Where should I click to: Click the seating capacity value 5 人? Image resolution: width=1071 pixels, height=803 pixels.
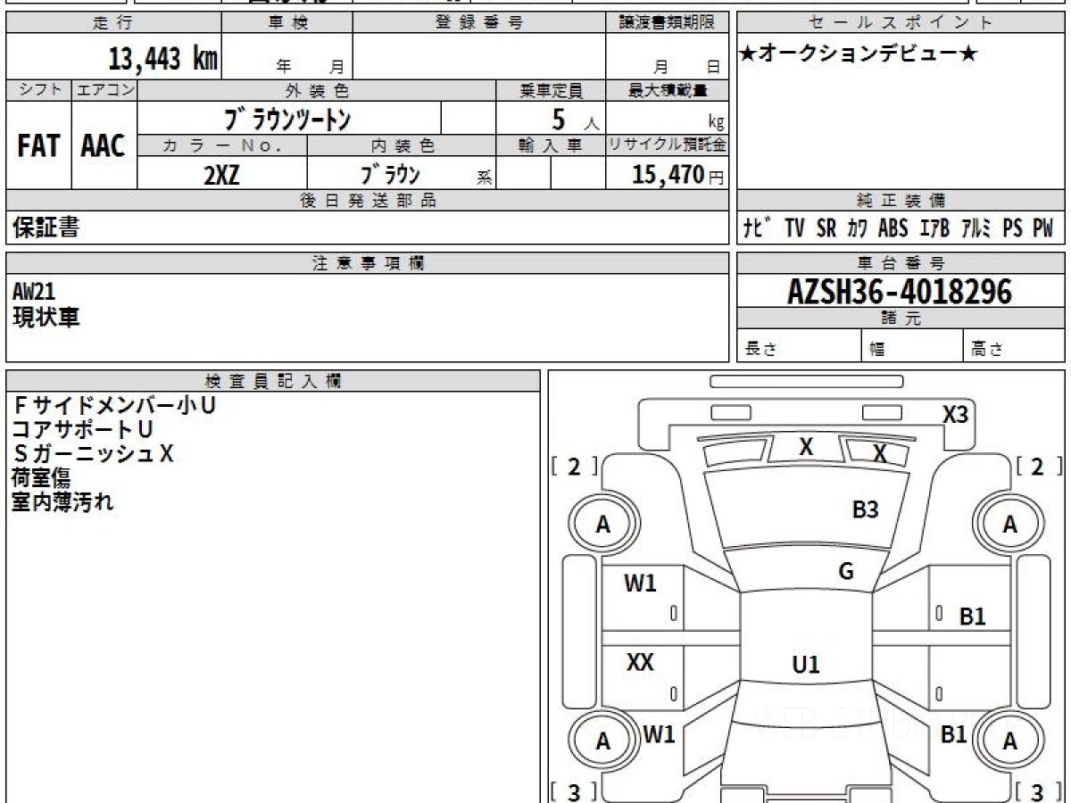(x=575, y=119)
